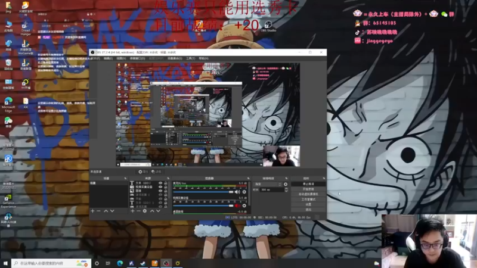Image resolution: width=477 pixels, height=268 pixels.
Task: Decrease transition duration with down arrow
Action: 286,191
